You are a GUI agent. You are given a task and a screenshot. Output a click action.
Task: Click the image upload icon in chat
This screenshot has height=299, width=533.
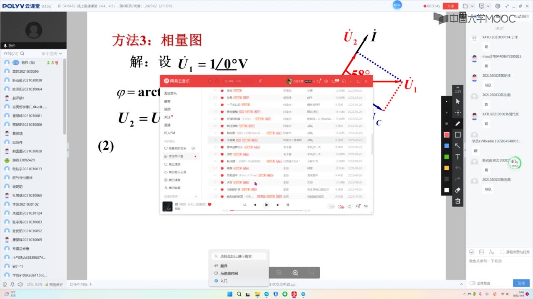[482, 252]
